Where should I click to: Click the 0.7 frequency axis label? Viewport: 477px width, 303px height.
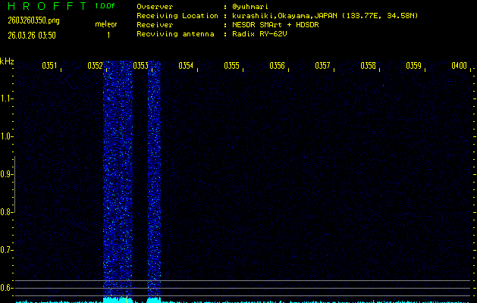pos(7,250)
